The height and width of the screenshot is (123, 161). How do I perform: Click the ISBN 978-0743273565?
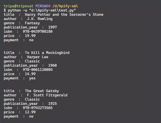click(x=38, y=108)
